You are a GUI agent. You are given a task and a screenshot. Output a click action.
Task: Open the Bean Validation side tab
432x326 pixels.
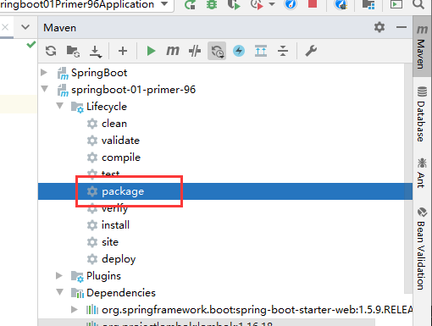click(x=422, y=248)
